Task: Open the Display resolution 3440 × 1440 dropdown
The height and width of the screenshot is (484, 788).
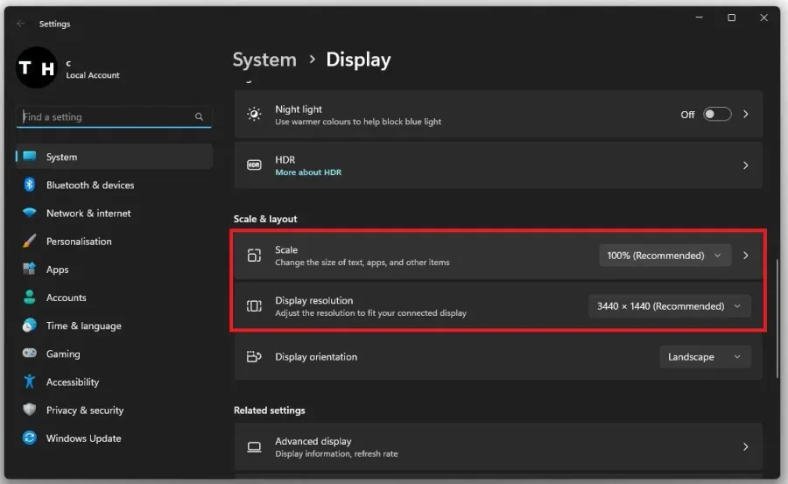Action: pyautogui.click(x=670, y=306)
